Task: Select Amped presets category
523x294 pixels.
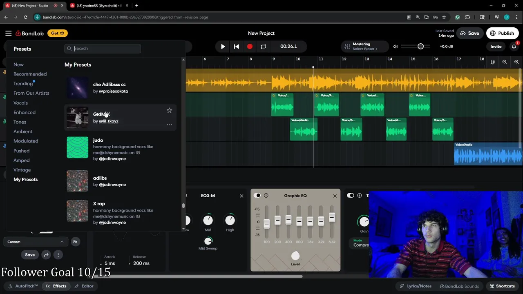Action: [x=21, y=160]
